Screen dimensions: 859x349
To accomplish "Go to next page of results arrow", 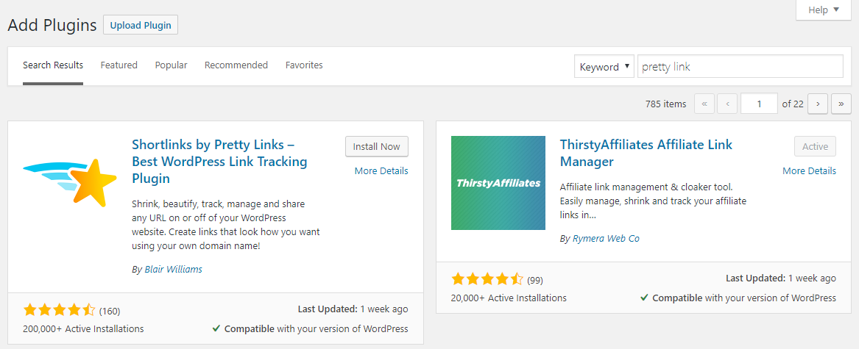I will point(817,104).
